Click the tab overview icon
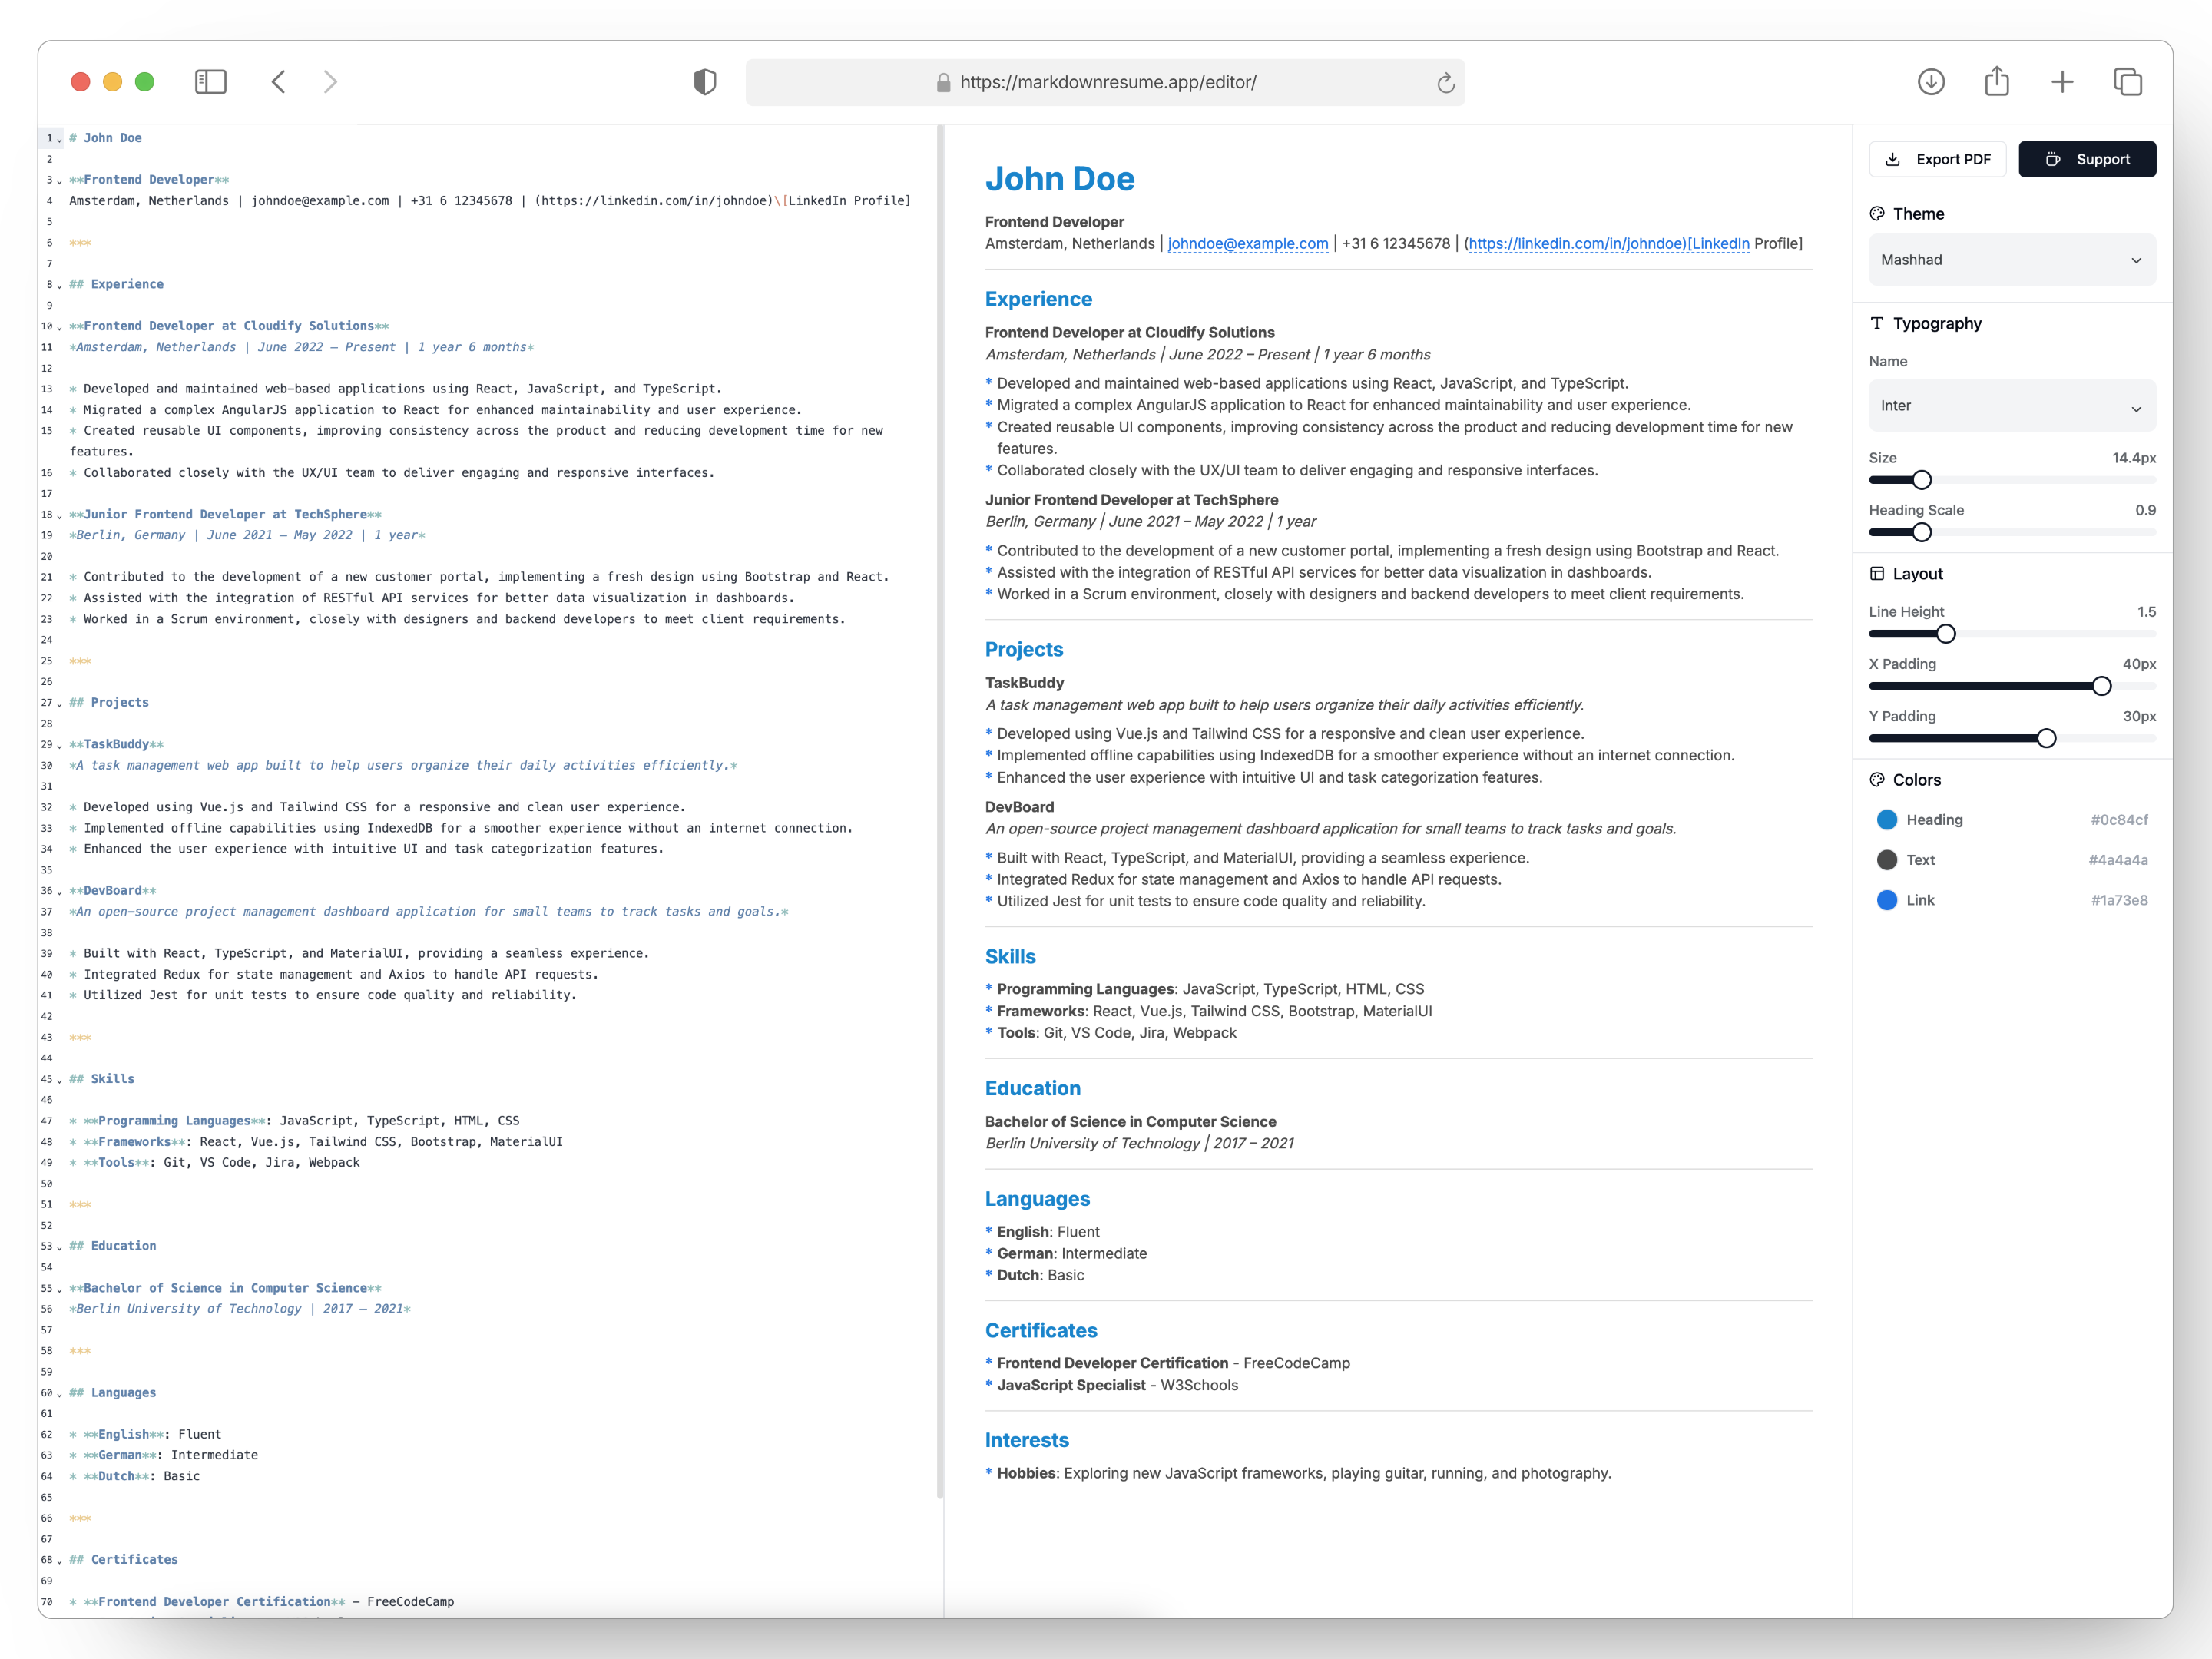The width and height of the screenshot is (2212, 1659). 2127,82
